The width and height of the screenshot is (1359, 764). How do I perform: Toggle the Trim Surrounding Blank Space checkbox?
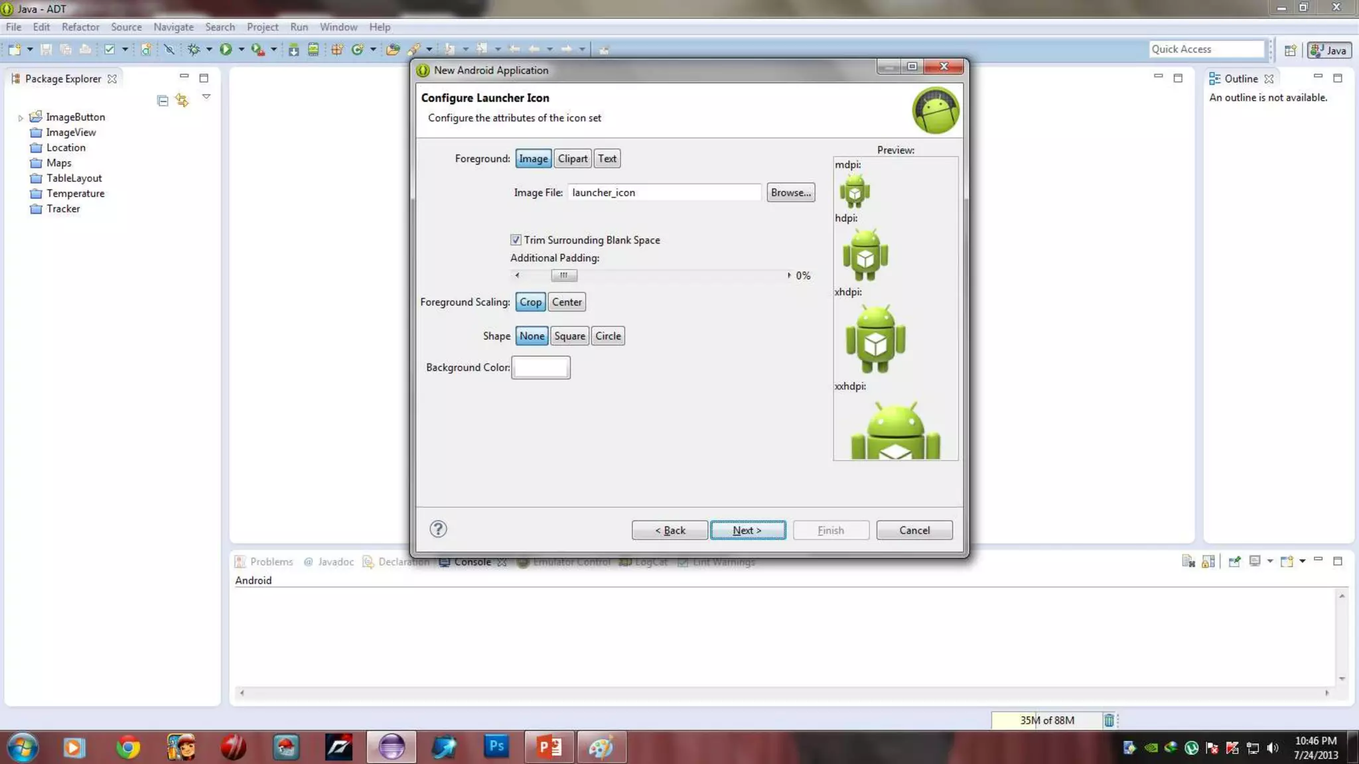pyautogui.click(x=516, y=240)
